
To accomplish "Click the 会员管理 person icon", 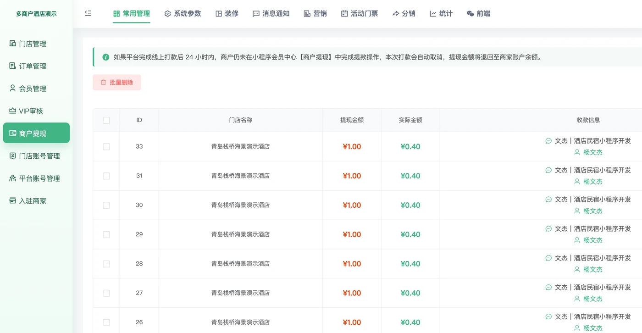I will click(x=13, y=88).
